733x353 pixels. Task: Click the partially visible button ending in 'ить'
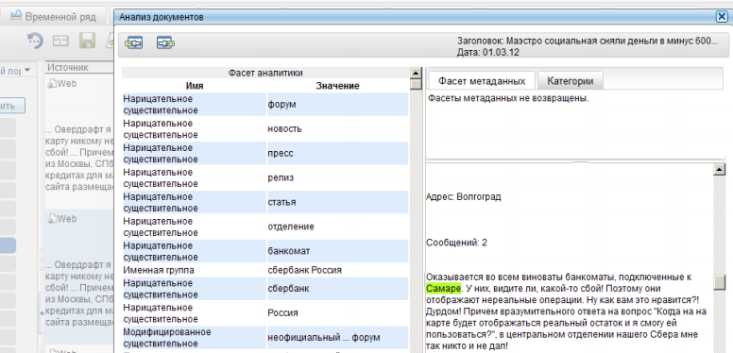(x=11, y=106)
